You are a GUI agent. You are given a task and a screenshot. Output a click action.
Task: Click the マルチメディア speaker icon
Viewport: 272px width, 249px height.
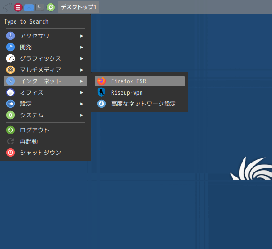pos(10,70)
